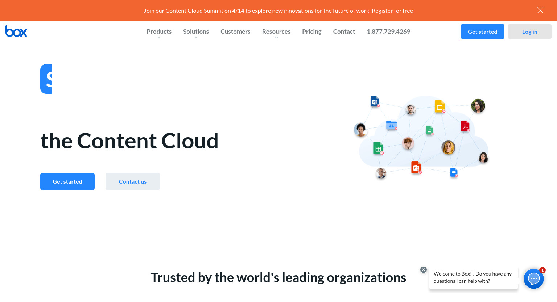The image size is (557, 302).
Task: Click the green spreadsheet icon in cloud
Action: 378,148
